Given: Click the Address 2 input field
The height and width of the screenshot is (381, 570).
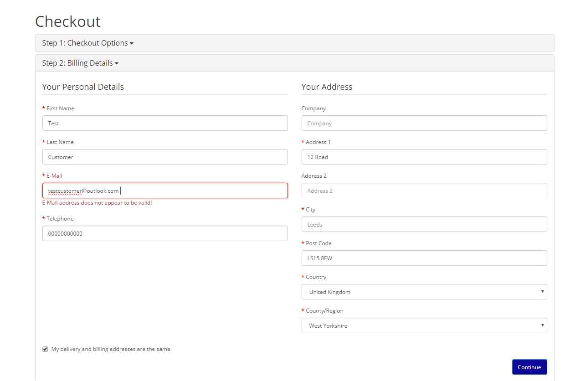Looking at the screenshot, I should [424, 190].
